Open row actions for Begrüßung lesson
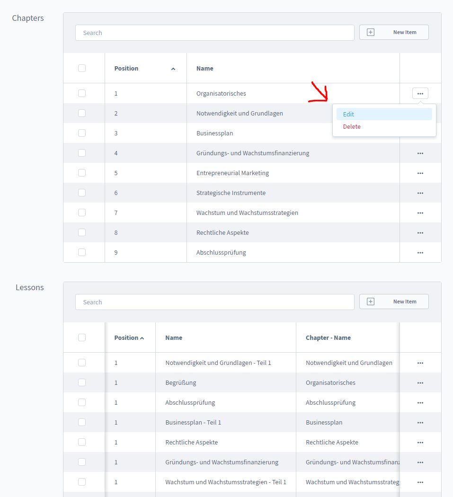 click(x=420, y=383)
